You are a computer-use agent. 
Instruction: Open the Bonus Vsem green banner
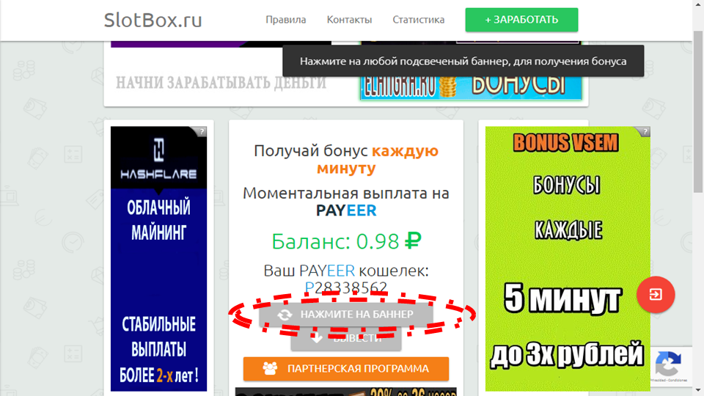(x=568, y=259)
